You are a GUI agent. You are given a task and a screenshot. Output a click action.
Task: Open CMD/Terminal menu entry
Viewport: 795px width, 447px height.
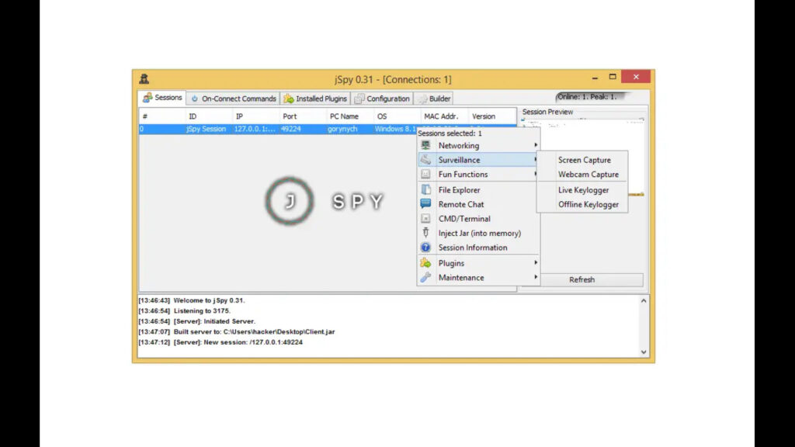[478, 218]
